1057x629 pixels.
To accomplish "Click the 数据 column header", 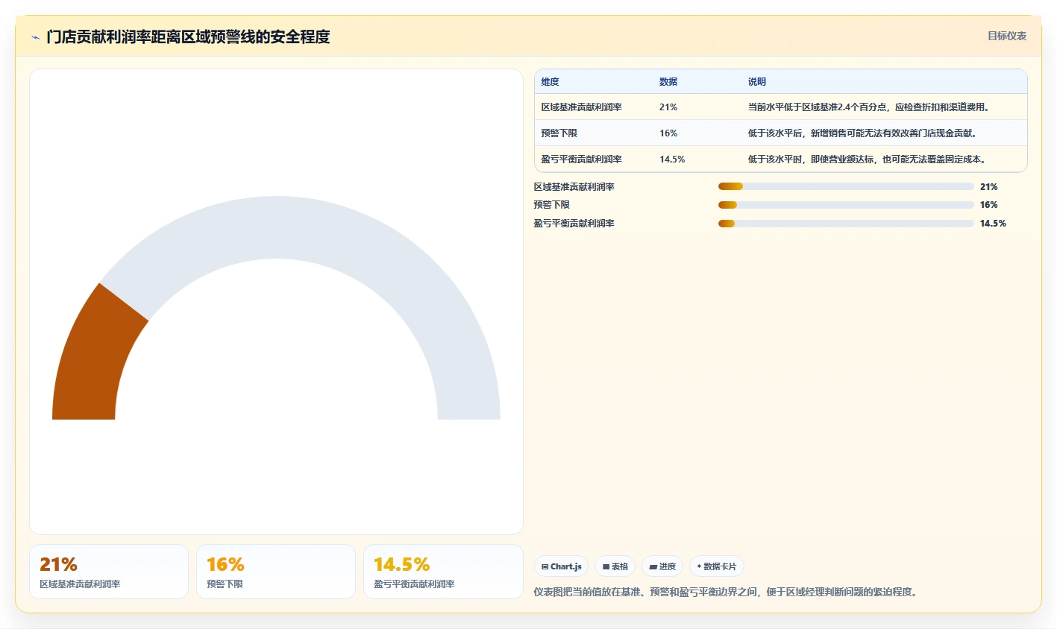I will (x=668, y=82).
